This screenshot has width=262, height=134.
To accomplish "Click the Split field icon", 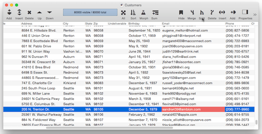I will click(202, 12).
